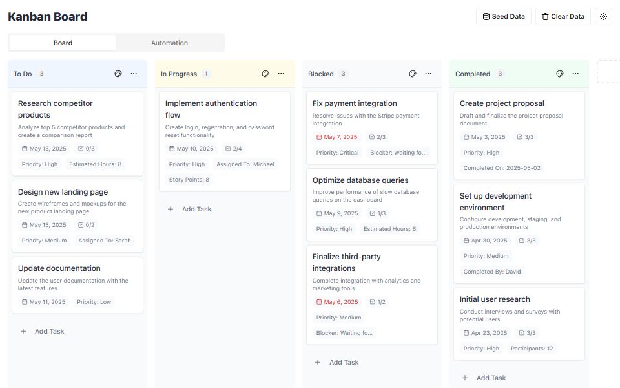This screenshot has width=620, height=388.
Task: Toggle the light/dark theme sun icon
Action: 604,17
